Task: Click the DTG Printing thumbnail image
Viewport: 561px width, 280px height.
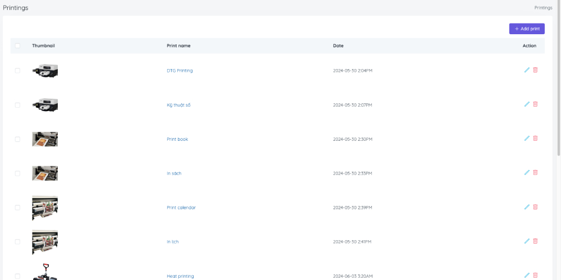Action: (x=45, y=71)
